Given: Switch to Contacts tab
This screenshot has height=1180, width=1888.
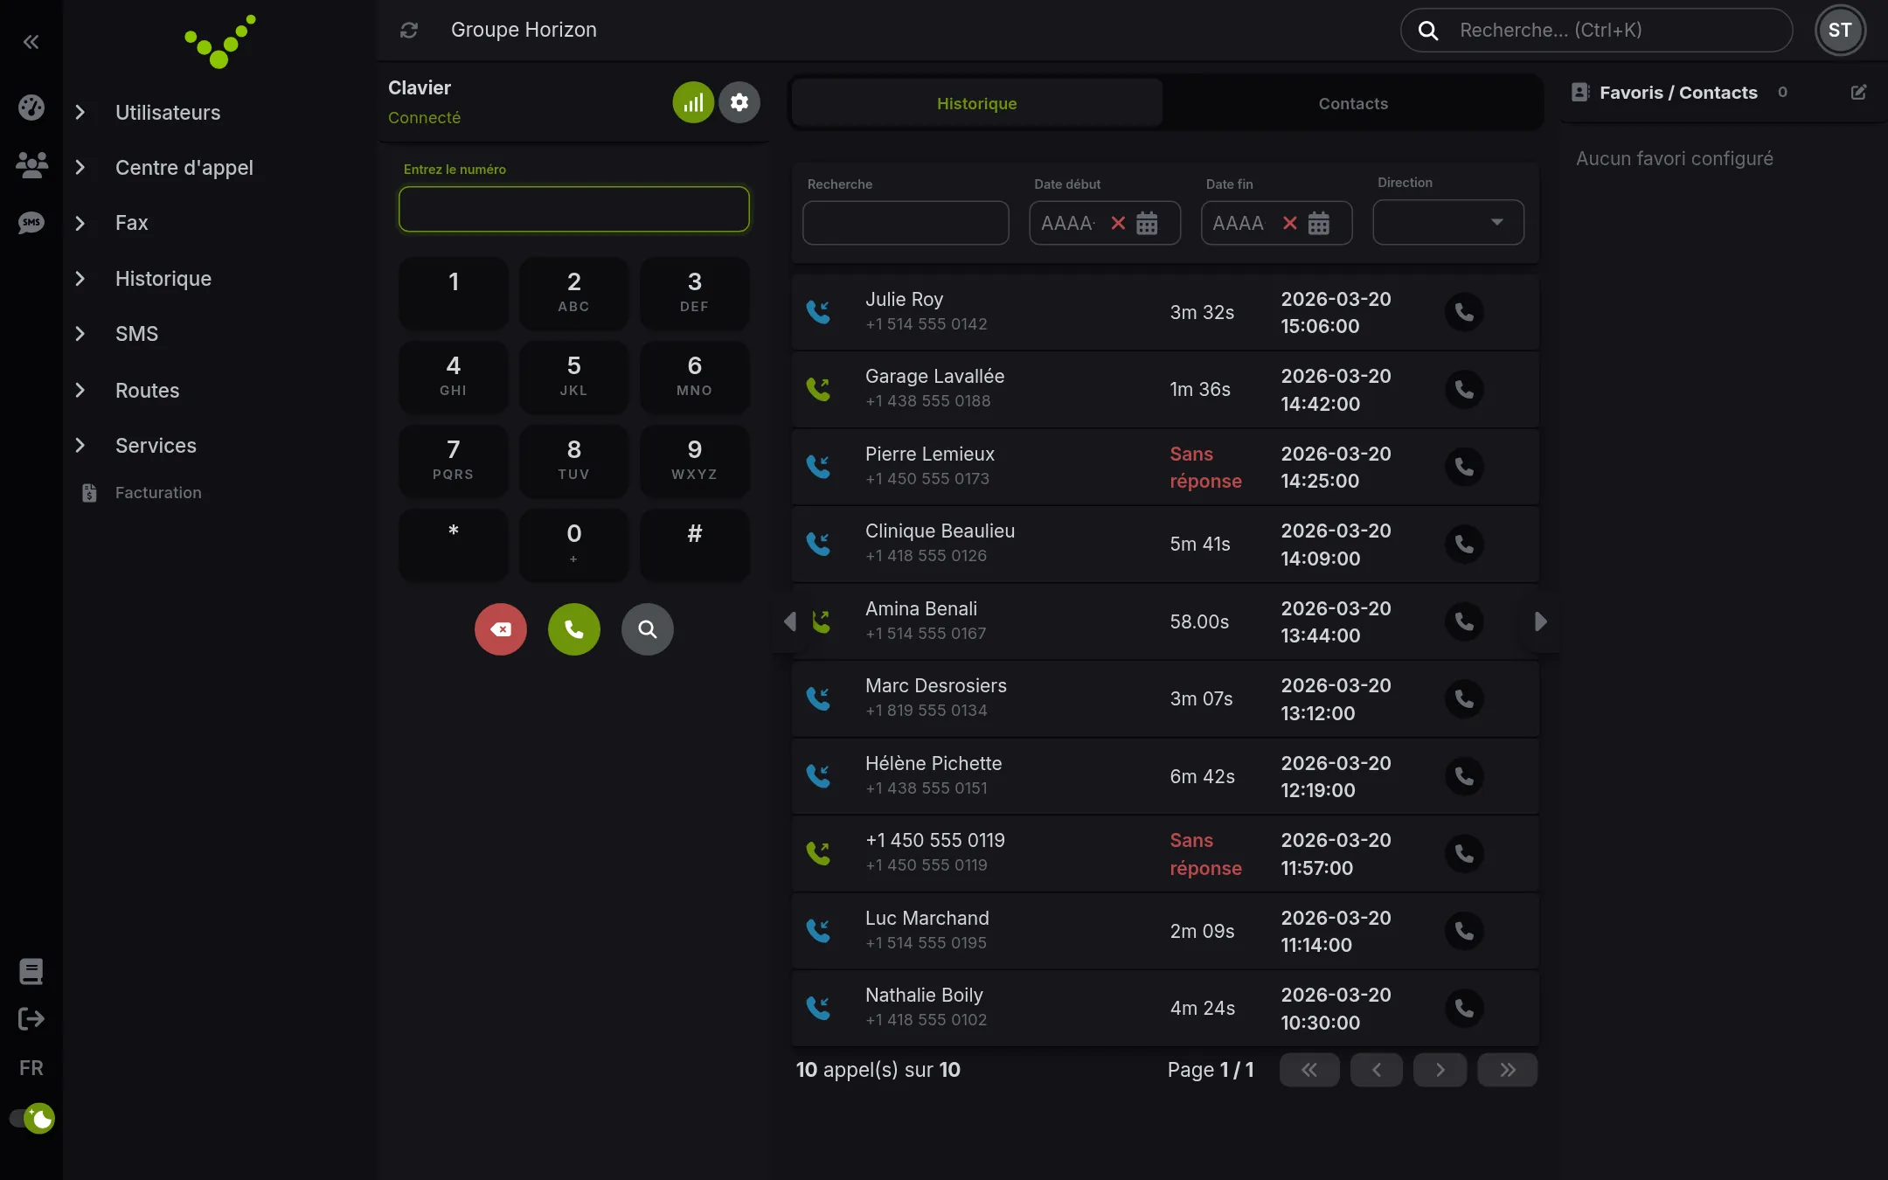Looking at the screenshot, I should coord(1352,103).
